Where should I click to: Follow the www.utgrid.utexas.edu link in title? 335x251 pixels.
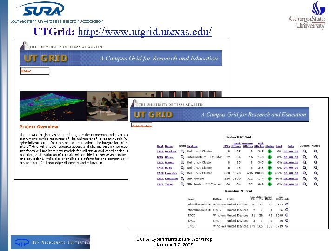click(x=145, y=32)
